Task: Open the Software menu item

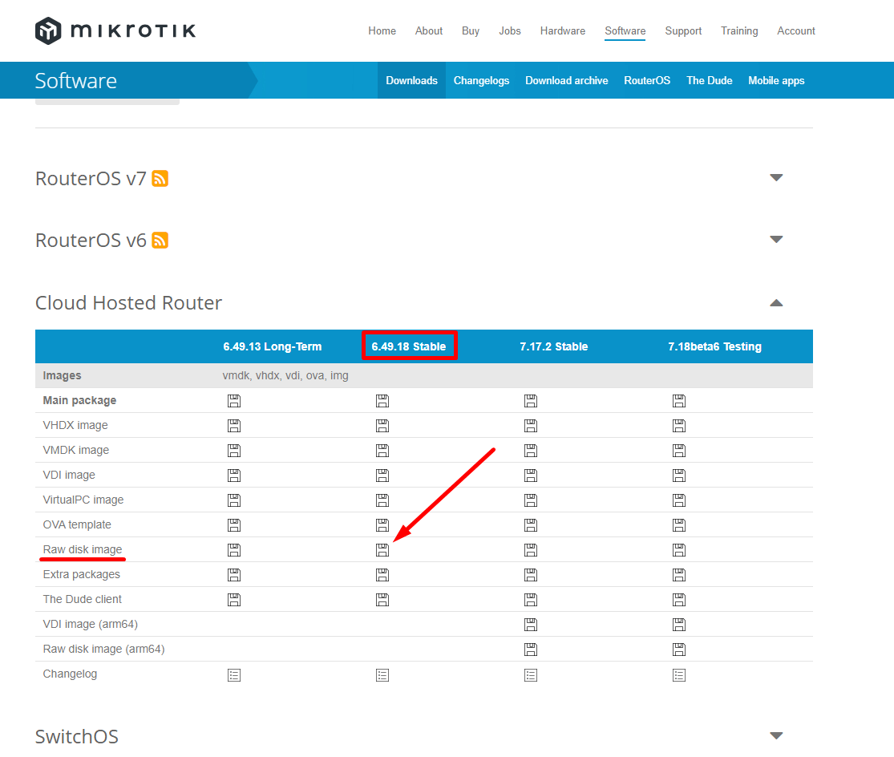Action: pyautogui.click(x=625, y=30)
